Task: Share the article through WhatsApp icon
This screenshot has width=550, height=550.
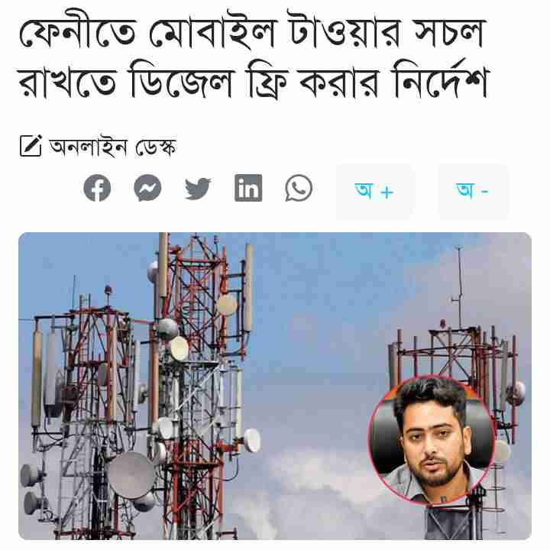Action: [299, 189]
